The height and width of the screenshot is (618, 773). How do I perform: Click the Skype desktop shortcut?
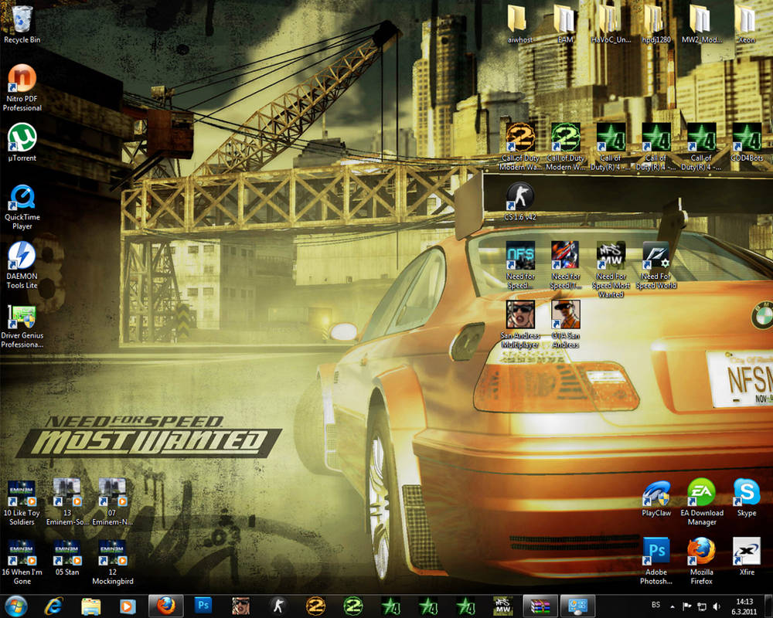746,491
